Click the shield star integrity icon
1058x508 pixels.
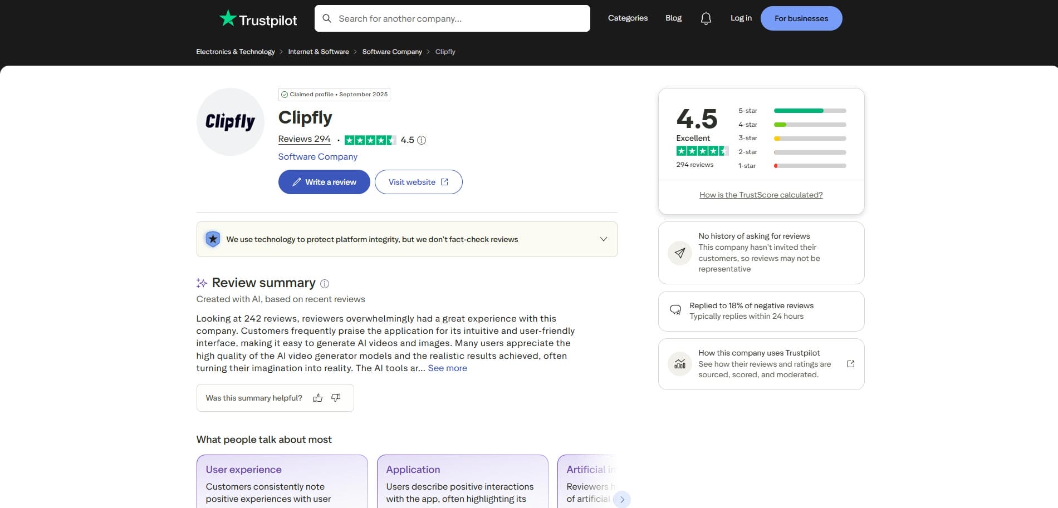tap(213, 239)
